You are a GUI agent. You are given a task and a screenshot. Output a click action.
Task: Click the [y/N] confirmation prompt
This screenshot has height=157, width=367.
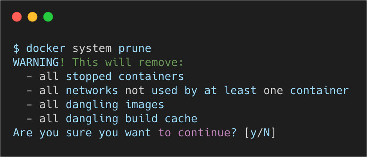pos(260,133)
